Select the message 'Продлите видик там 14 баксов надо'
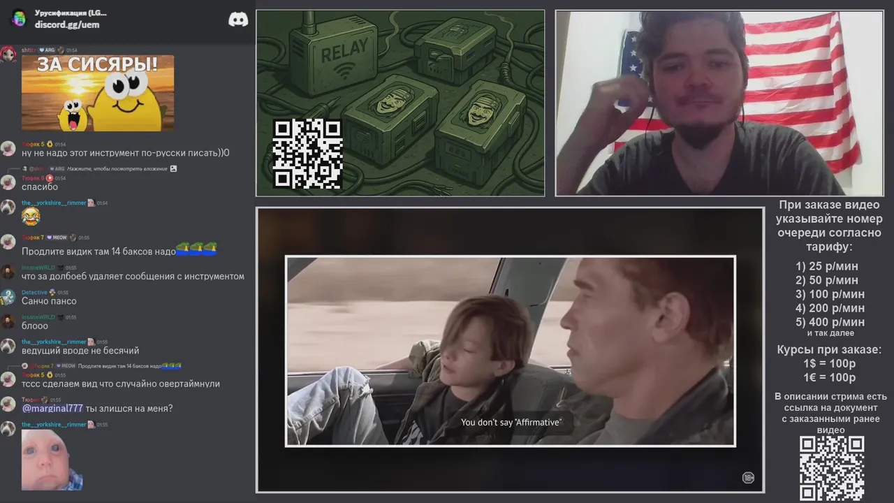The height and width of the screenshot is (503, 894). (119, 251)
